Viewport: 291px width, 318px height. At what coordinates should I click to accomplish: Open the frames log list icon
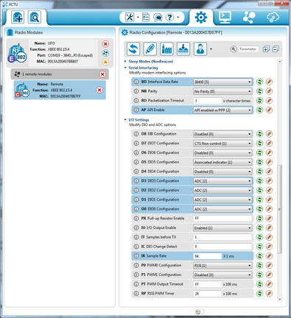pos(146,17)
